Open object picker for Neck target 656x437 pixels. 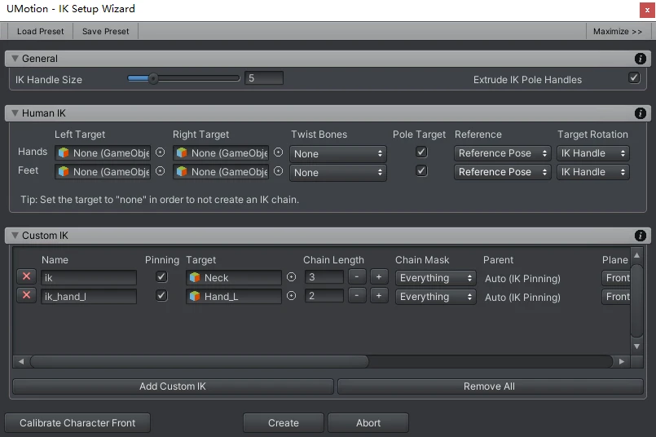click(291, 276)
